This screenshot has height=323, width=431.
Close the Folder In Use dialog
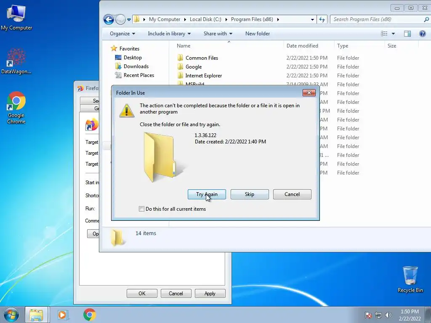pyautogui.click(x=309, y=93)
